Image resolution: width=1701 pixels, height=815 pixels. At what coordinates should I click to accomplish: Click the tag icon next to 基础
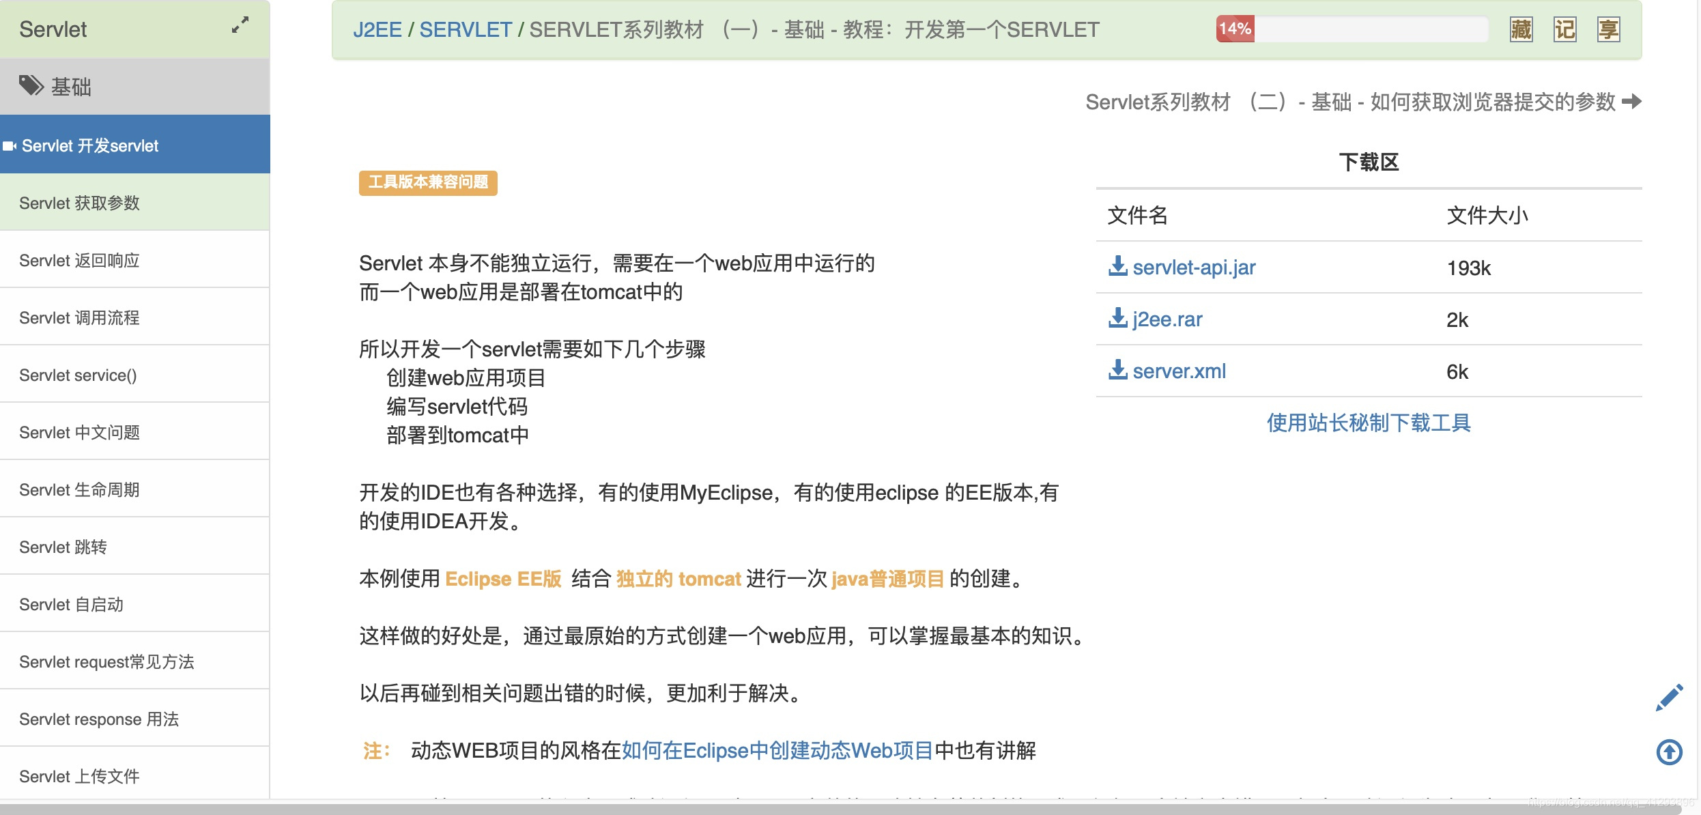(x=31, y=86)
